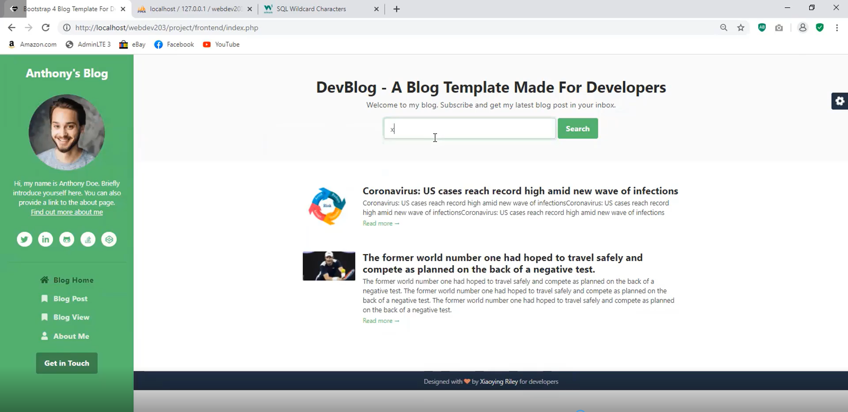
Task: Visit the GitHub profile icon
Action: click(x=67, y=239)
